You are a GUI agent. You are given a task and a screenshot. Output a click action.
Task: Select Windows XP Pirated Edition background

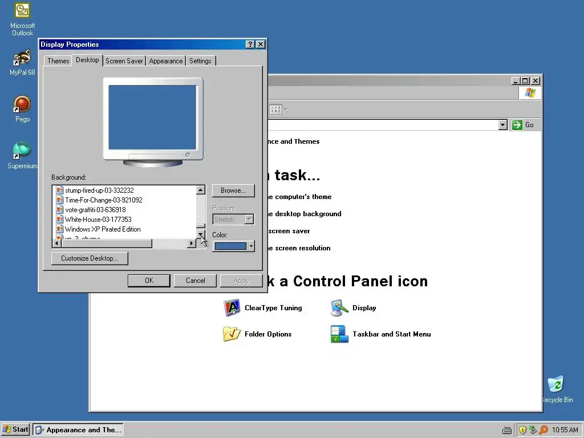click(103, 229)
